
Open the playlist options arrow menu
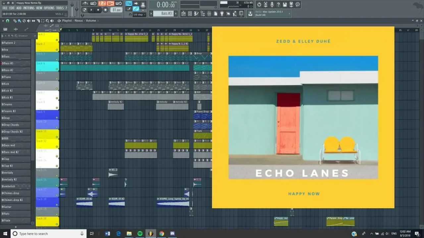[3, 20]
